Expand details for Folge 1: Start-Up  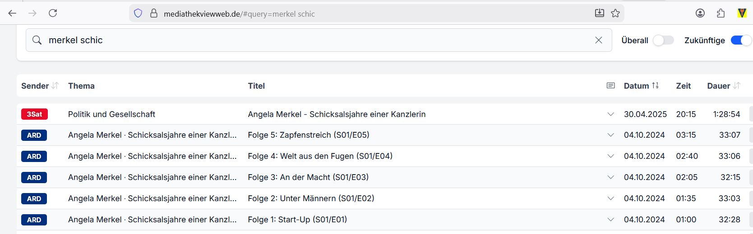(x=611, y=220)
